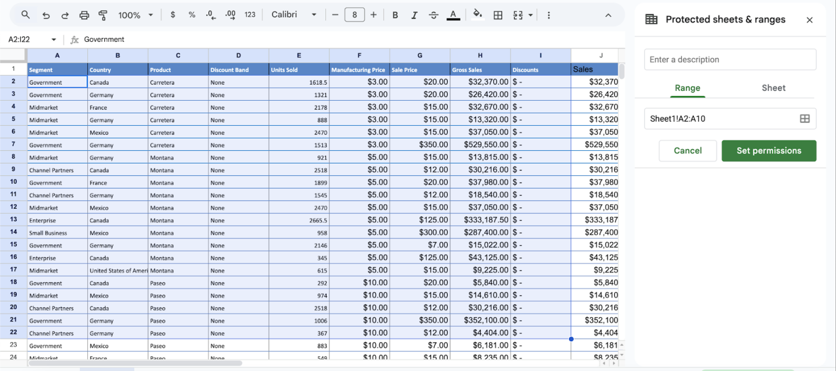Merge the selected cells

(518, 15)
